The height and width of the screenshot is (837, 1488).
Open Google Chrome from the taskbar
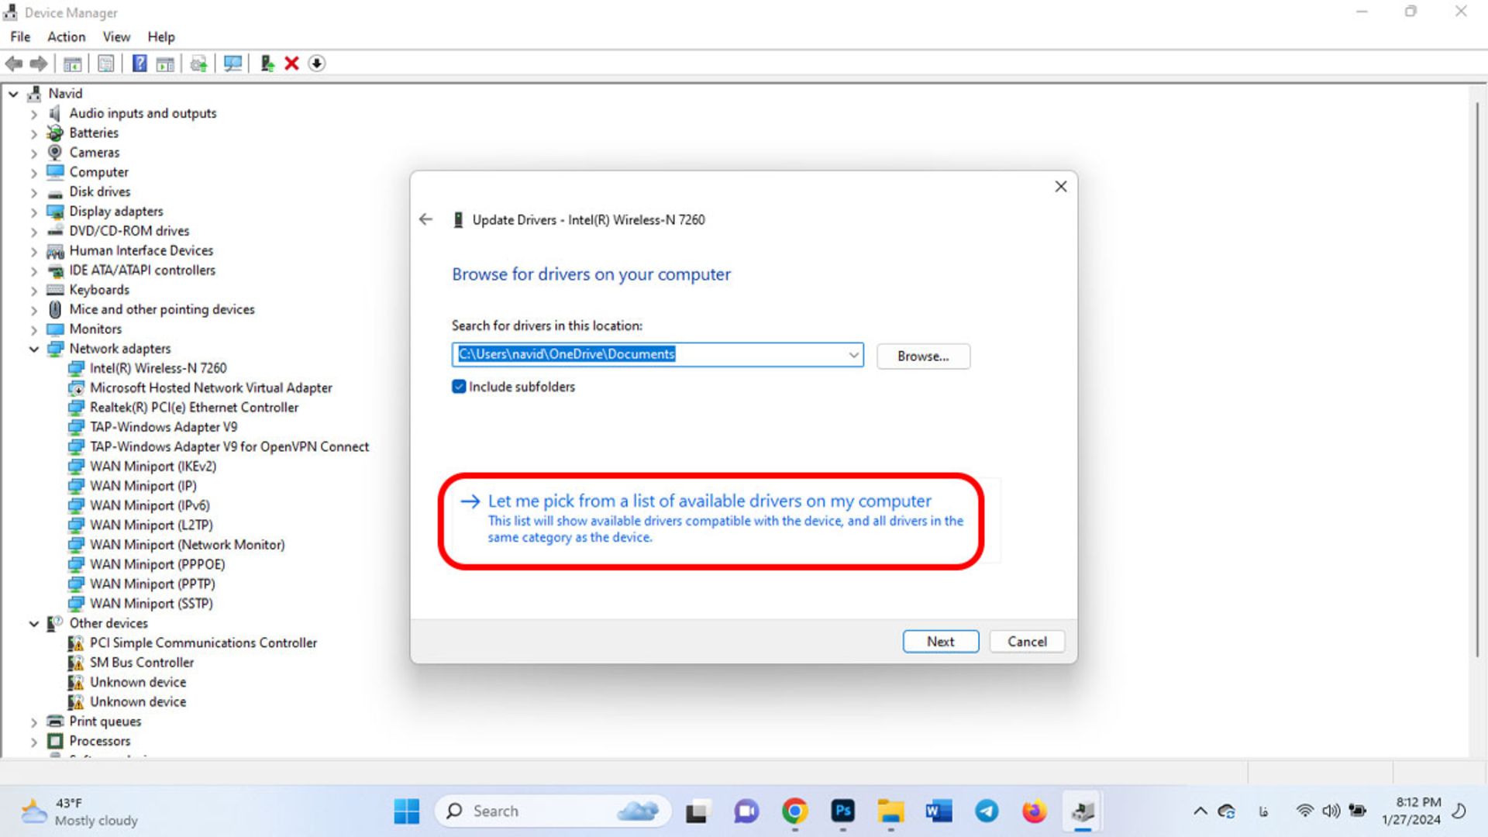click(794, 811)
